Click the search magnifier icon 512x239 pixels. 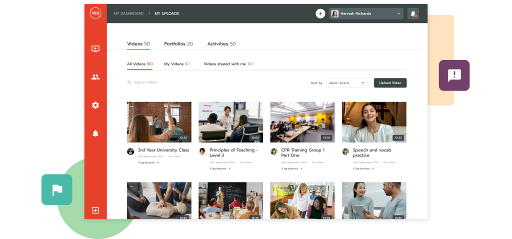(129, 82)
